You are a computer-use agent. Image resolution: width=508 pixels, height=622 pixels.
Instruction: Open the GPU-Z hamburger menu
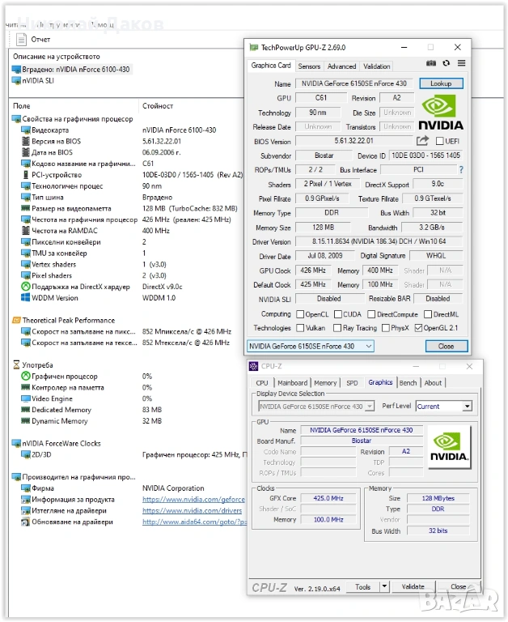(x=461, y=63)
